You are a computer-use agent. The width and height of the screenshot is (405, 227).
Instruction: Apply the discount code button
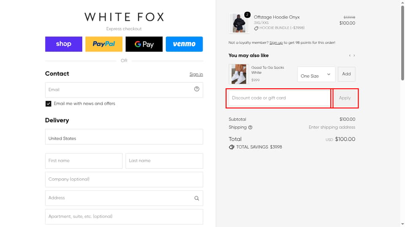point(345,98)
